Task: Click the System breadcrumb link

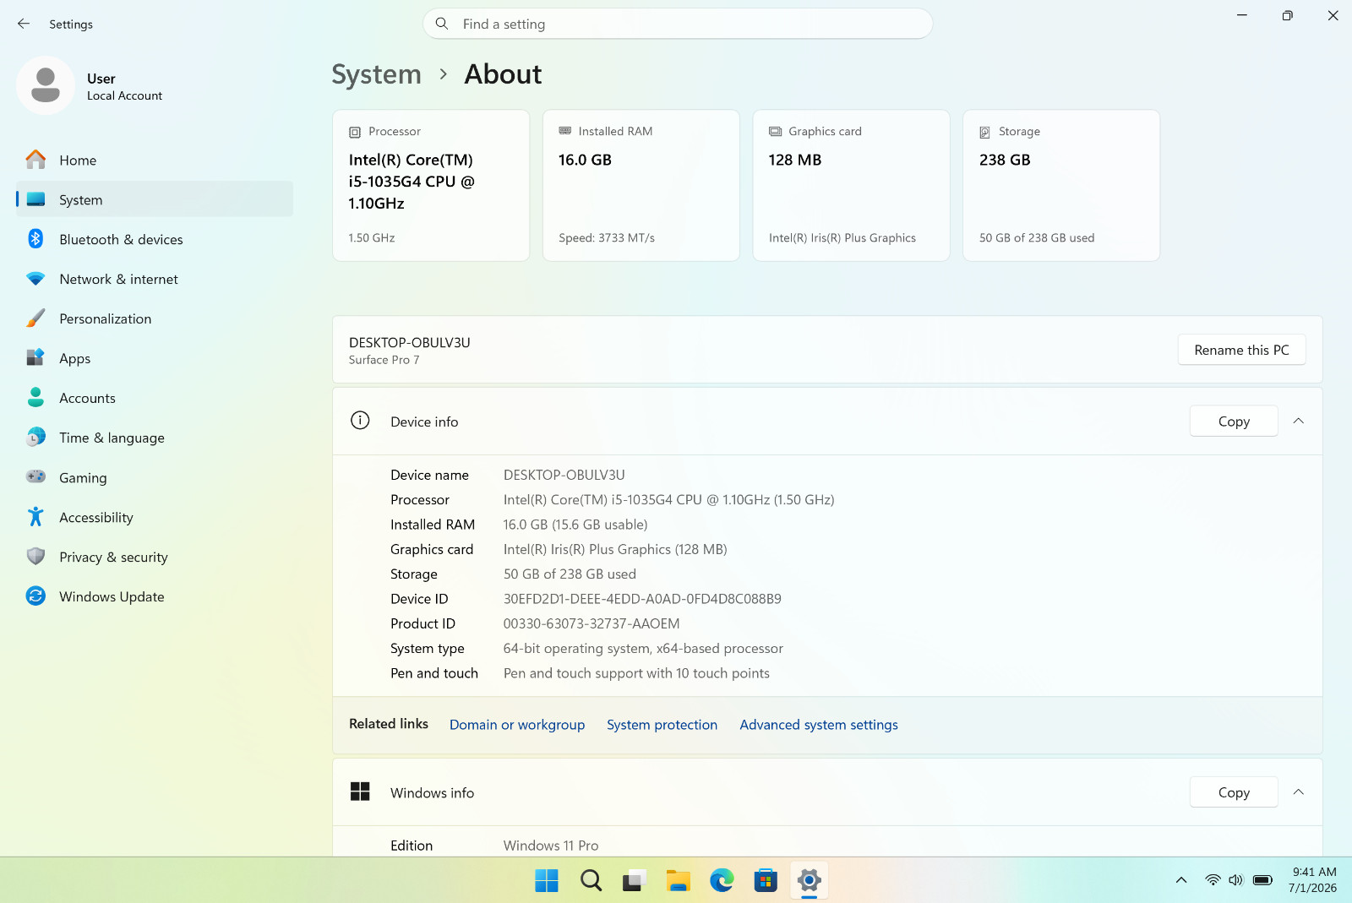Action: point(376,74)
